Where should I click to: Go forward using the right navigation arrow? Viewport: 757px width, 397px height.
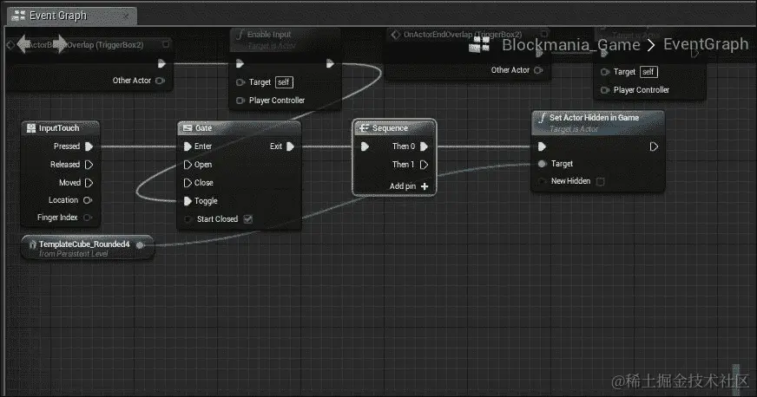click(60, 44)
